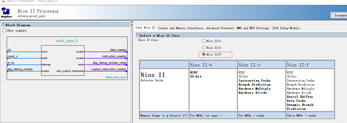Open the Documentation button
The width and height of the screenshot is (347, 123).
pyautogui.click(x=339, y=15)
